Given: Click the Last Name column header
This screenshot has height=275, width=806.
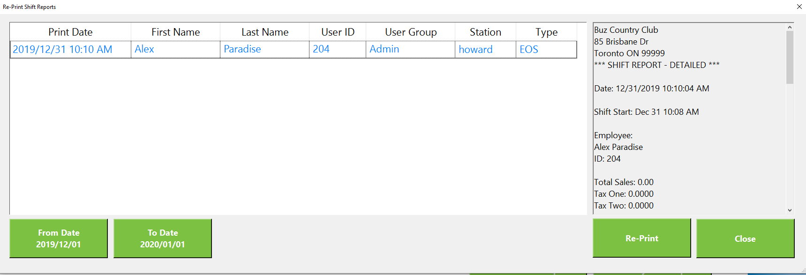Looking at the screenshot, I should 264,32.
